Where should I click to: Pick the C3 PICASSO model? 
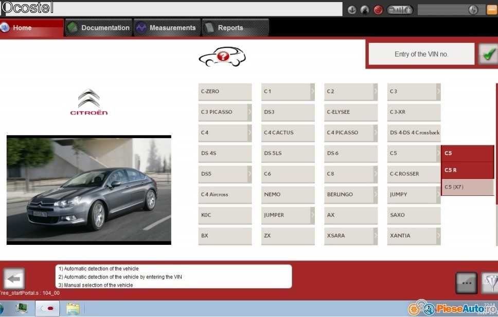tap(223, 112)
